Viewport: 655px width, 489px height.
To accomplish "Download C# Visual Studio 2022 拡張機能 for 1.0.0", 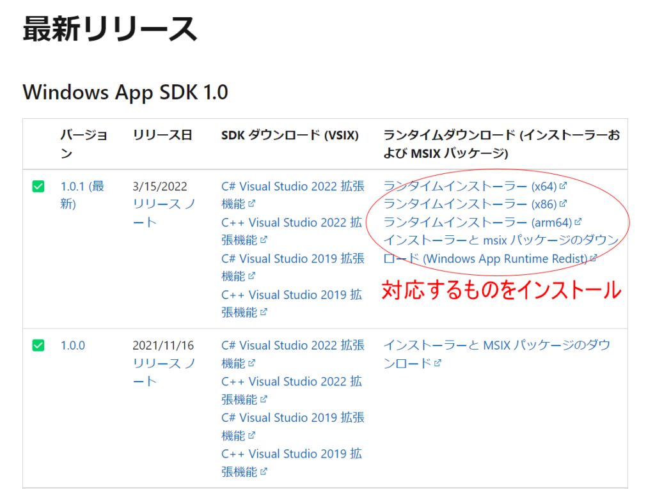I will coord(293,354).
